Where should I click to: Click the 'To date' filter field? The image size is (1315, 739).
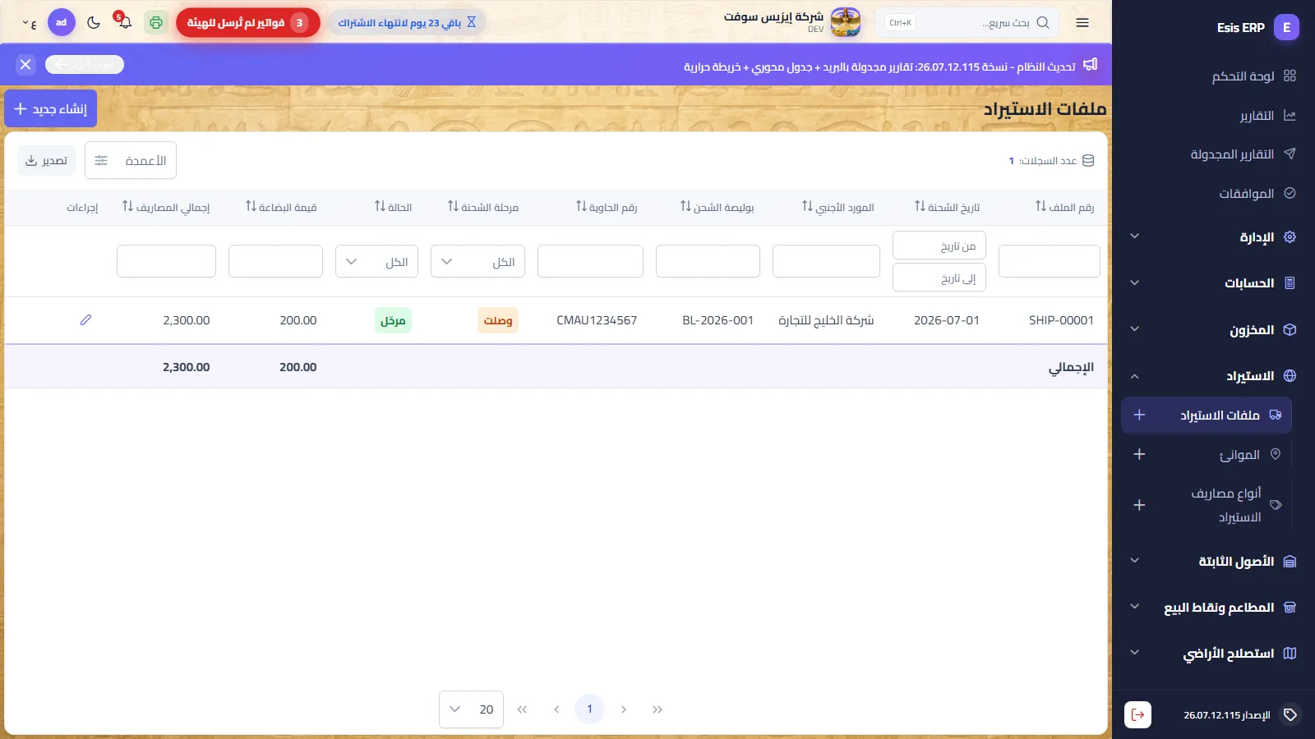939,278
